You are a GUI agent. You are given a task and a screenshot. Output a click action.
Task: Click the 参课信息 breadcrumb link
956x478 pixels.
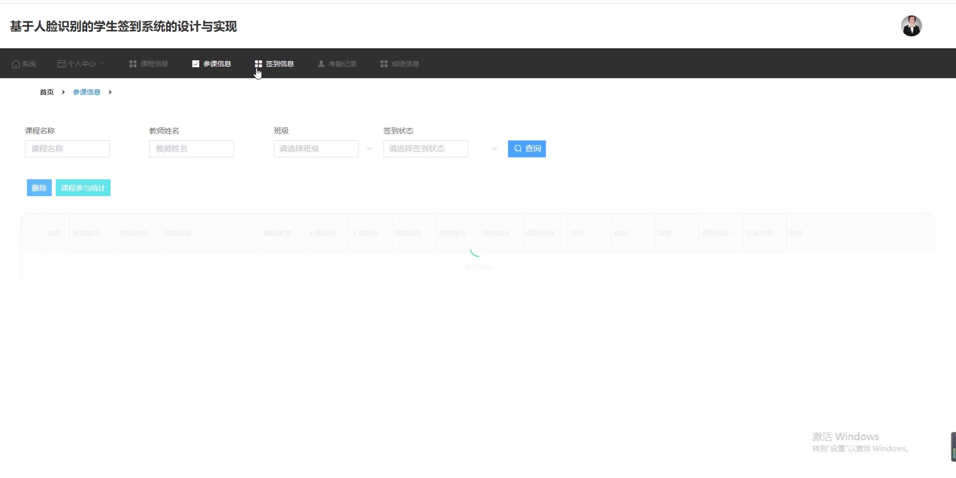pyautogui.click(x=87, y=92)
